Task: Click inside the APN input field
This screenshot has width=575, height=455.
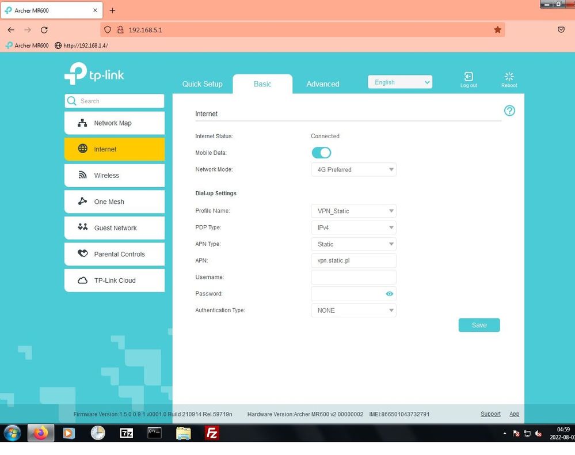Action: [353, 260]
